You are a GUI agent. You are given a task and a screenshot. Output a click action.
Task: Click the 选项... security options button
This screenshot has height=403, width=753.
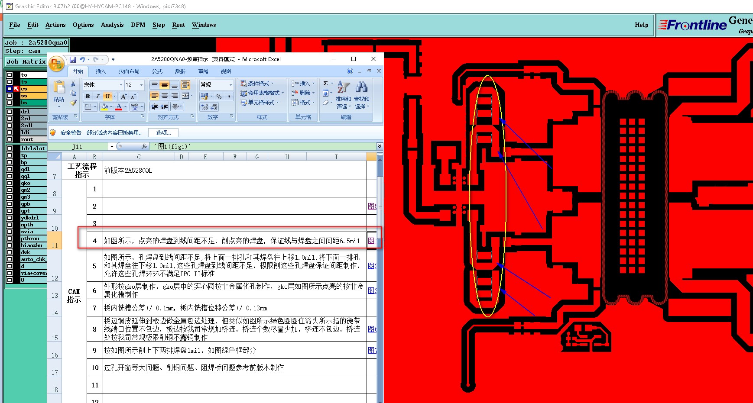point(163,133)
